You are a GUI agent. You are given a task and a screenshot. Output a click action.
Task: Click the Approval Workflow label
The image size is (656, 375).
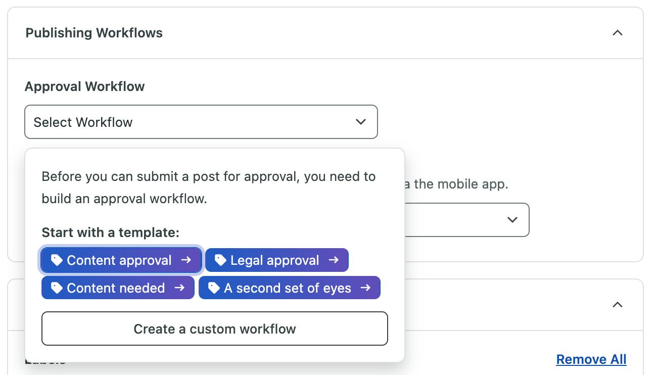pyautogui.click(x=84, y=86)
